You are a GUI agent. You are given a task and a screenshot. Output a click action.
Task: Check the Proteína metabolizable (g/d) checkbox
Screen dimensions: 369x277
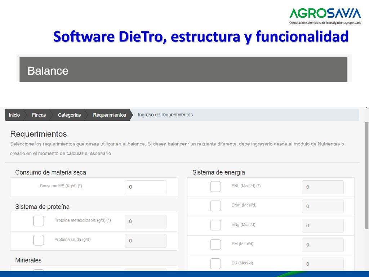(x=38, y=221)
